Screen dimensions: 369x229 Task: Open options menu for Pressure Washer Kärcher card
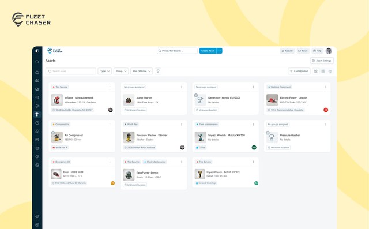pyautogui.click(x=182, y=125)
